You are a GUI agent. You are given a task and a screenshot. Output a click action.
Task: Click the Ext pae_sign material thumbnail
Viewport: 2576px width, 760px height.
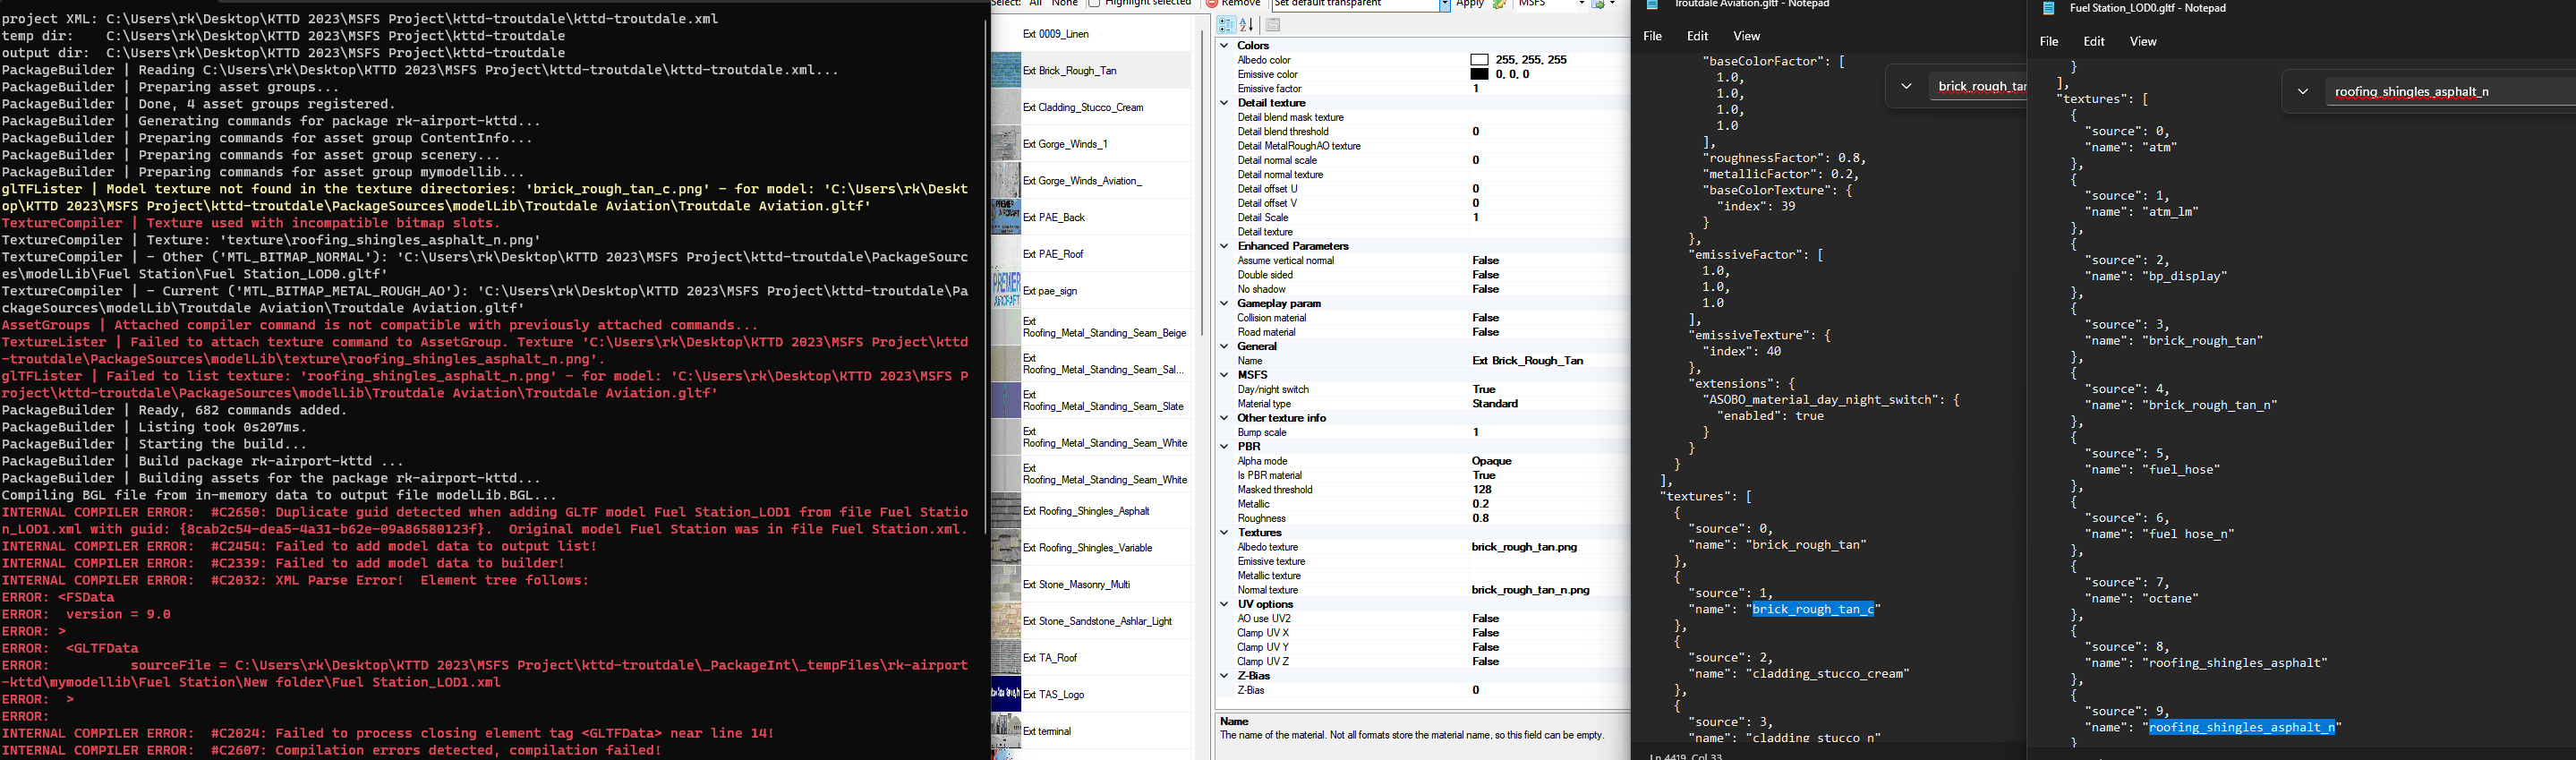pos(1005,290)
